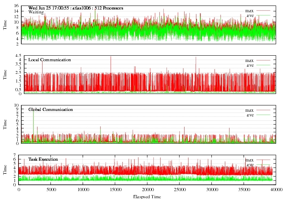This screenshot has width=284, height=199.
Task: Click the x-axis tick label '15000'
Action: point(116,190)
